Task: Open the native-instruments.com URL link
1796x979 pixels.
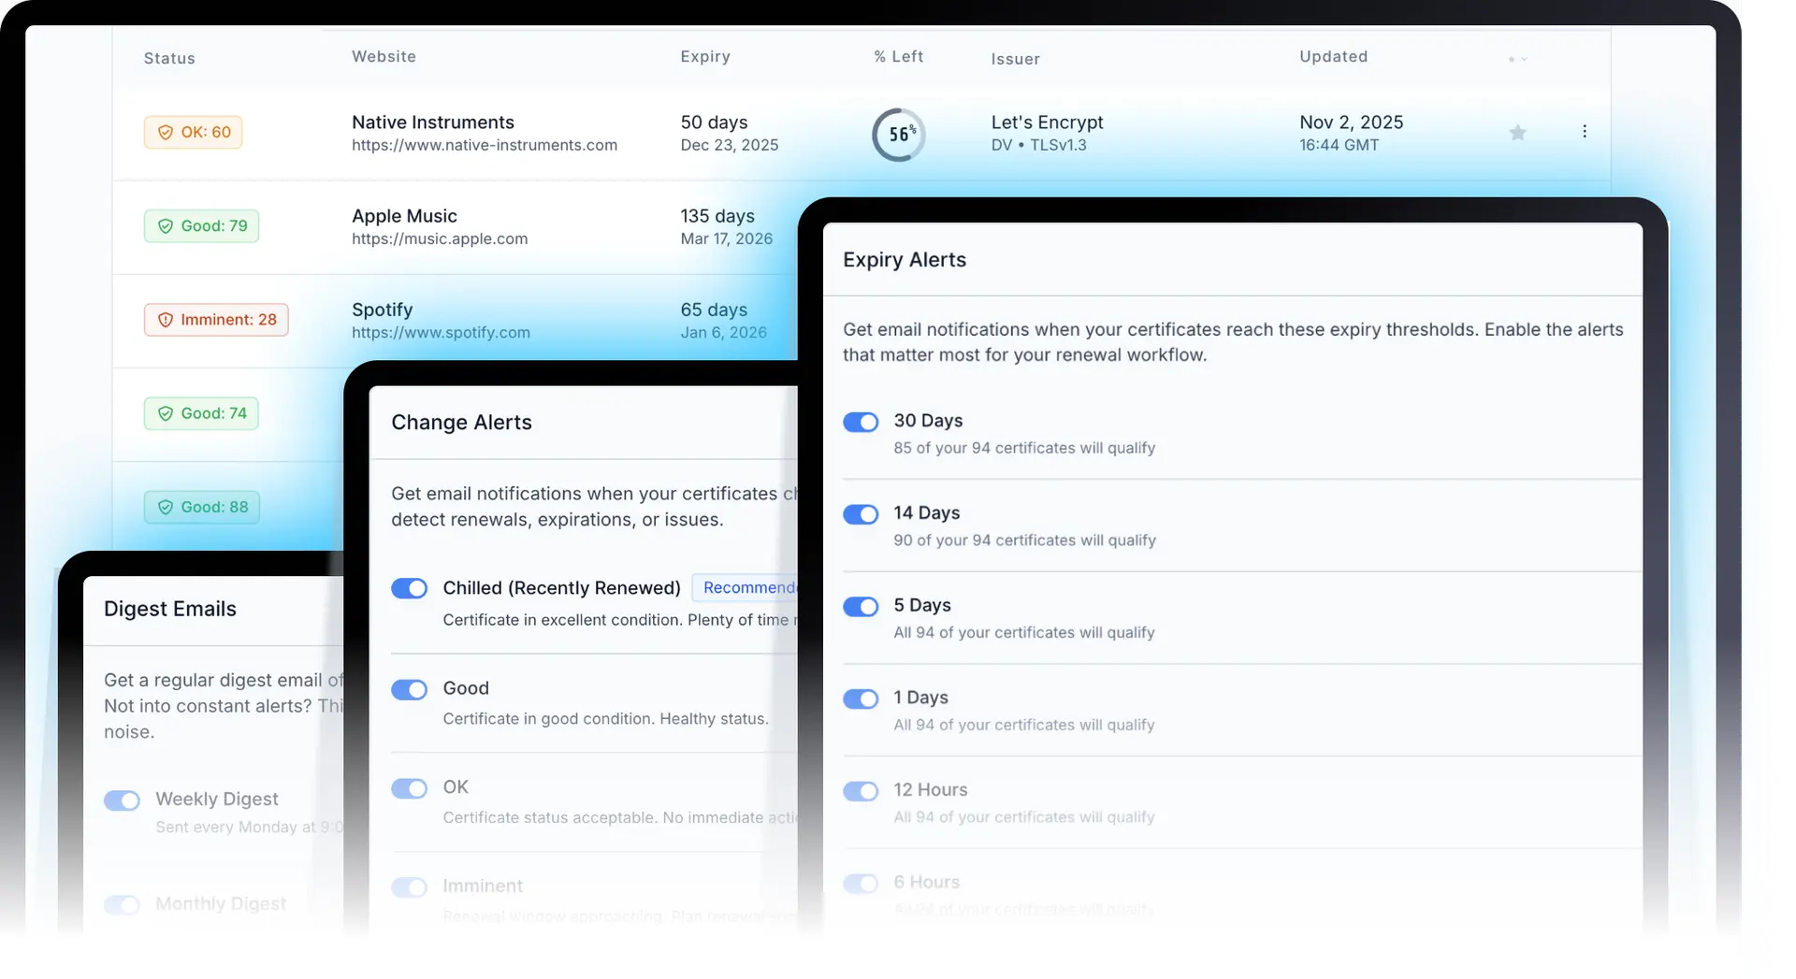Action: [x=485, y=145]
